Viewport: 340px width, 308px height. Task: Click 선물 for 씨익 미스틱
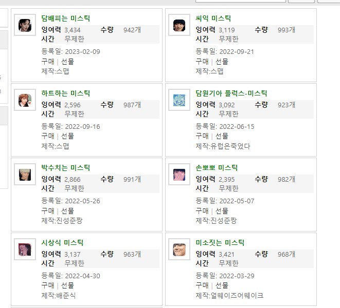tap(222, 62)
